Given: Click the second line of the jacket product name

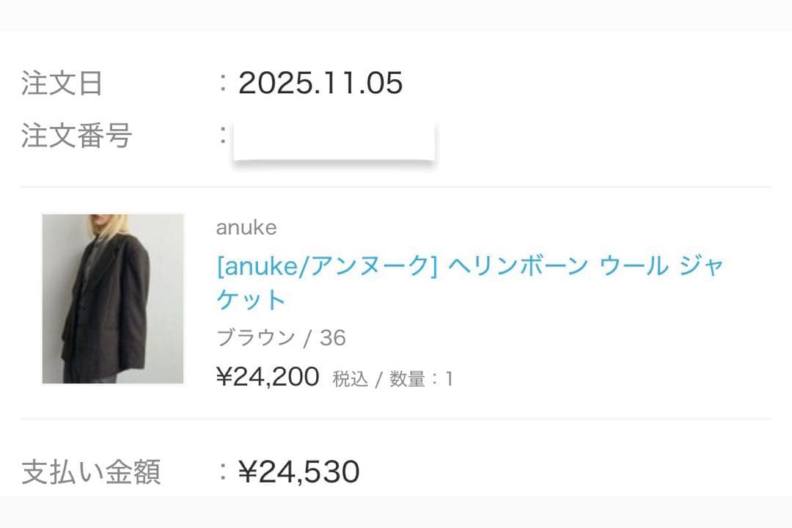Looking at the screenshot, I should tap(249, 298).
